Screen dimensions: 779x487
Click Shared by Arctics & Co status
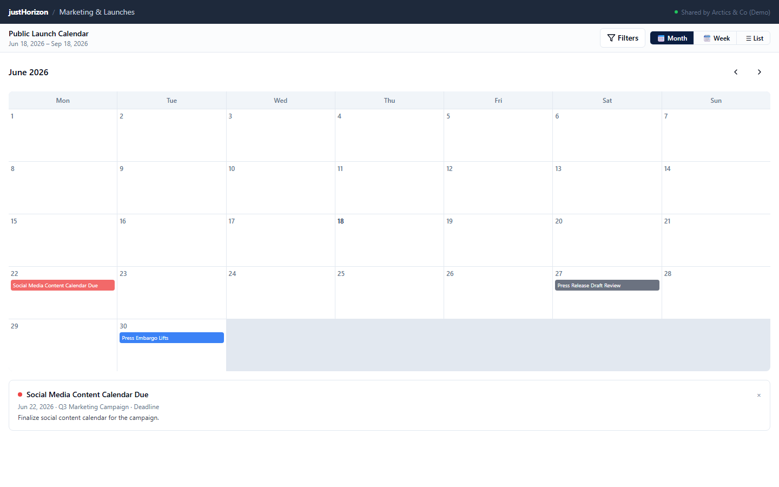(722, 12)
